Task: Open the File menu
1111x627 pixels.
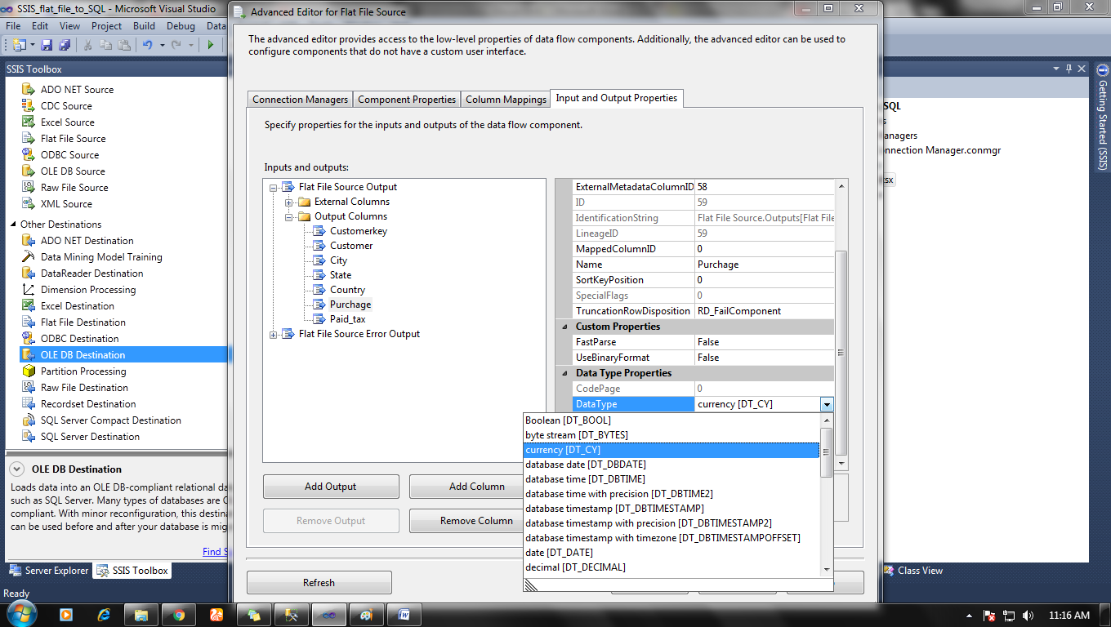Action: (x=13, y=26)
